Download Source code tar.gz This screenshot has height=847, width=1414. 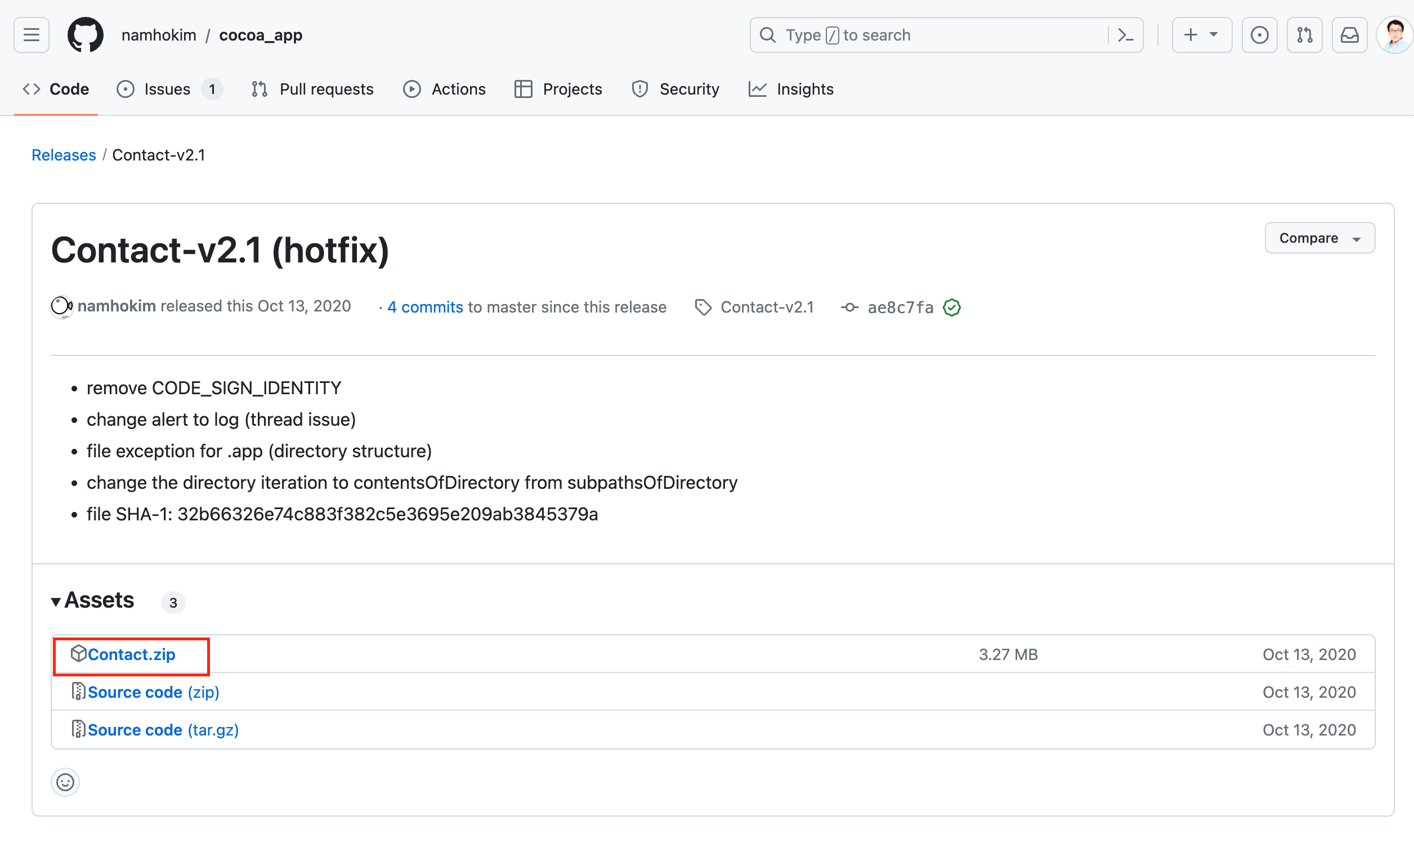point(163,730)
